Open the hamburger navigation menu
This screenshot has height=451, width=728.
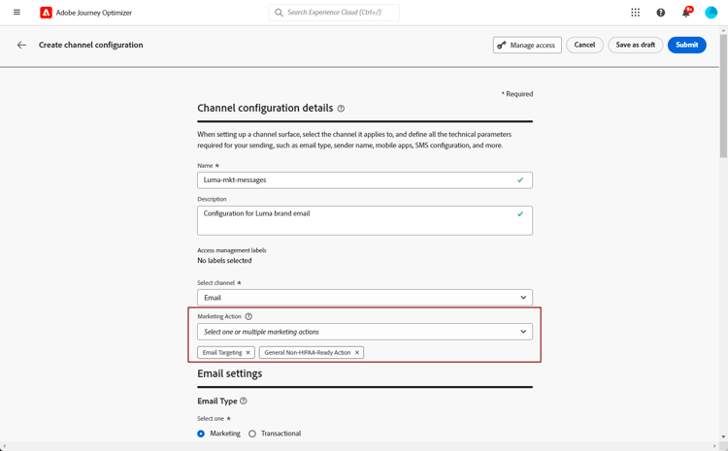[17, 13]
